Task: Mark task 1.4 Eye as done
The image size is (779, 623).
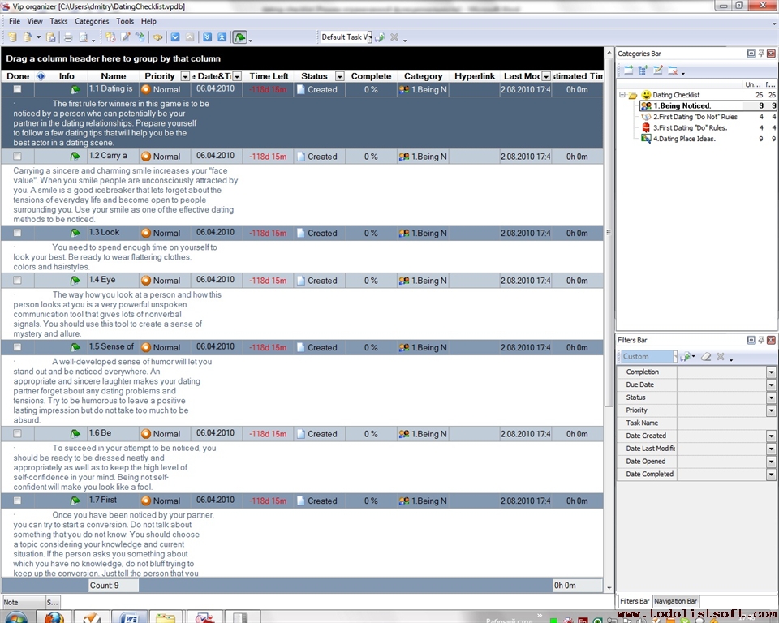Action: click(x=17, y=281)
